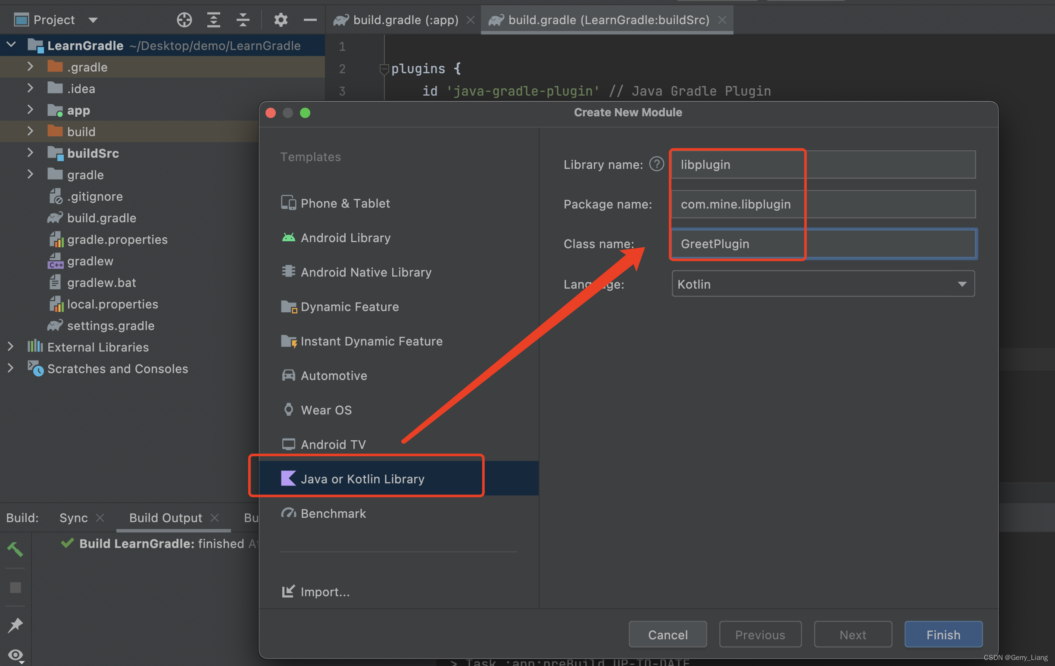This screenshot has height=666, width=1055.
Task: Click the Cancel button
Action: [x=668, y=635]
